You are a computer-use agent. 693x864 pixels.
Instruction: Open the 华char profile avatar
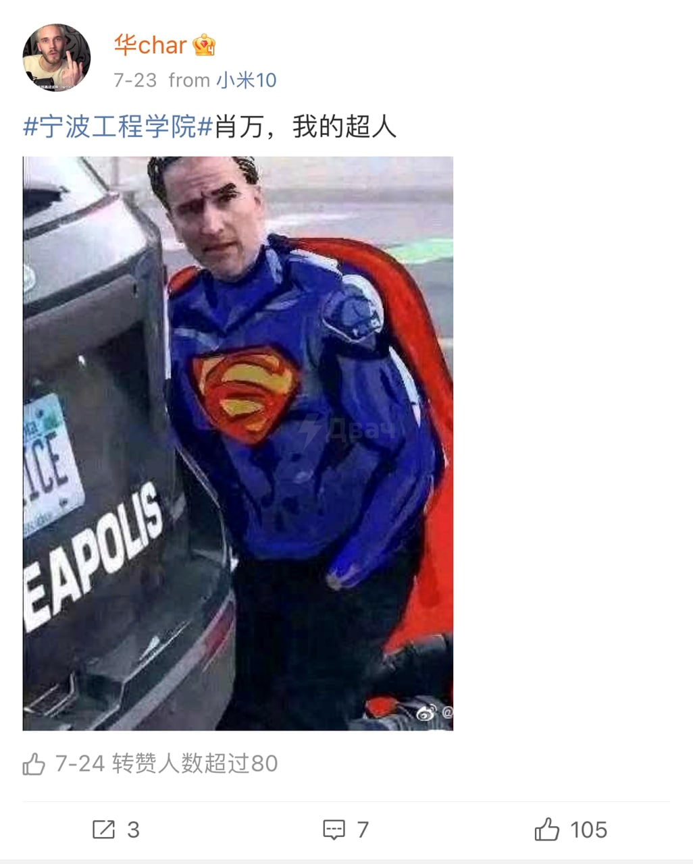56,58
